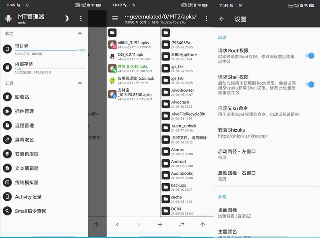Toggle night mode moon icon
The width and height of the screenshot is (320, 238).
[67, 18]
